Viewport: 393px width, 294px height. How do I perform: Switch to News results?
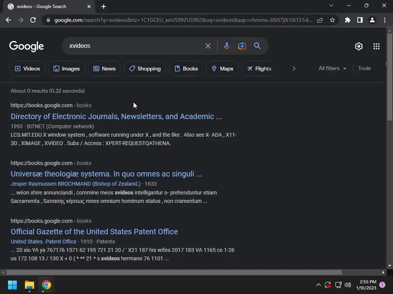[104, 69]
